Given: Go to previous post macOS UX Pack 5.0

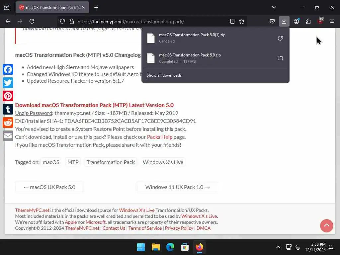Looking at the screenshot, I should point(49,187).
